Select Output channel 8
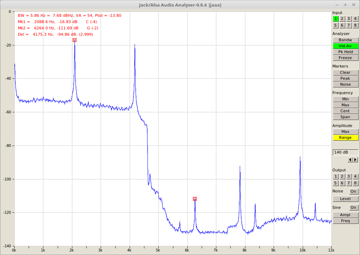Image resolution: width=360 pixels, height=255 pixels. (x=355, y=183)
